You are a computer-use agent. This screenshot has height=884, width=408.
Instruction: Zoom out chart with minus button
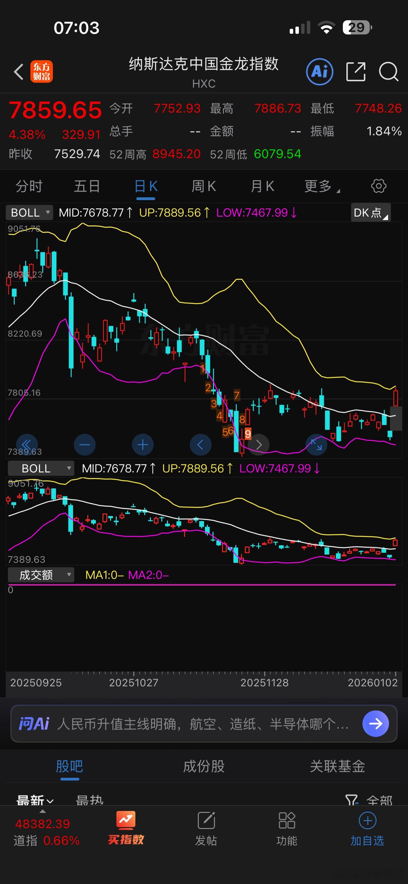coord(84,445)
